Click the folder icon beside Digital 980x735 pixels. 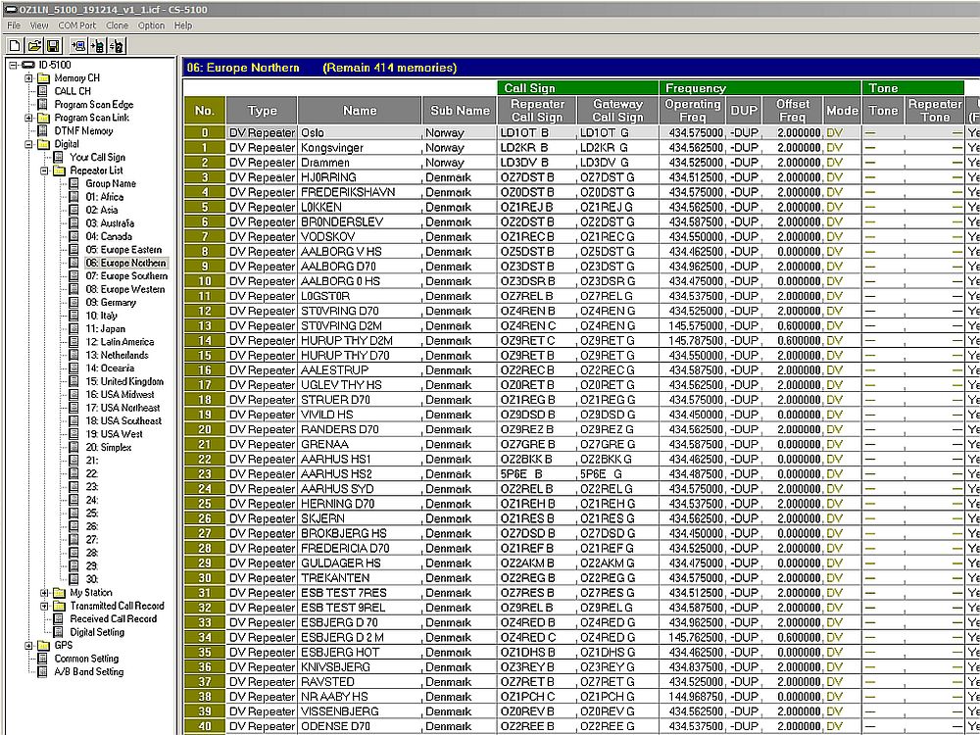click(x=43, y=144)
